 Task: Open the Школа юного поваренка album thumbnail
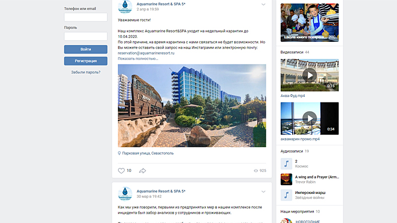pyautogui.click(x=310, y=23)
